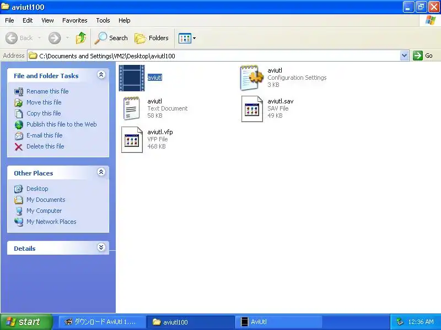
Task: Open the Search pane
Action: coord(111,38)
